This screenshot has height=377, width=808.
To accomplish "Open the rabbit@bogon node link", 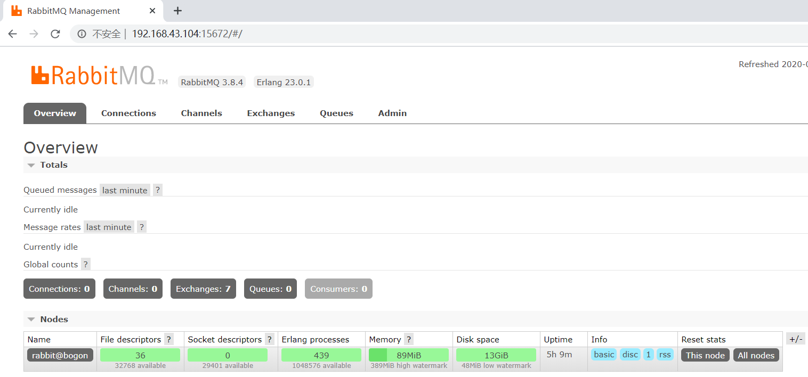I will (60, 355).
